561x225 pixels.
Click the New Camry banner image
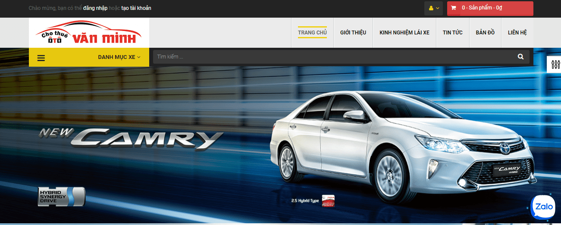[x=280, y=136]
